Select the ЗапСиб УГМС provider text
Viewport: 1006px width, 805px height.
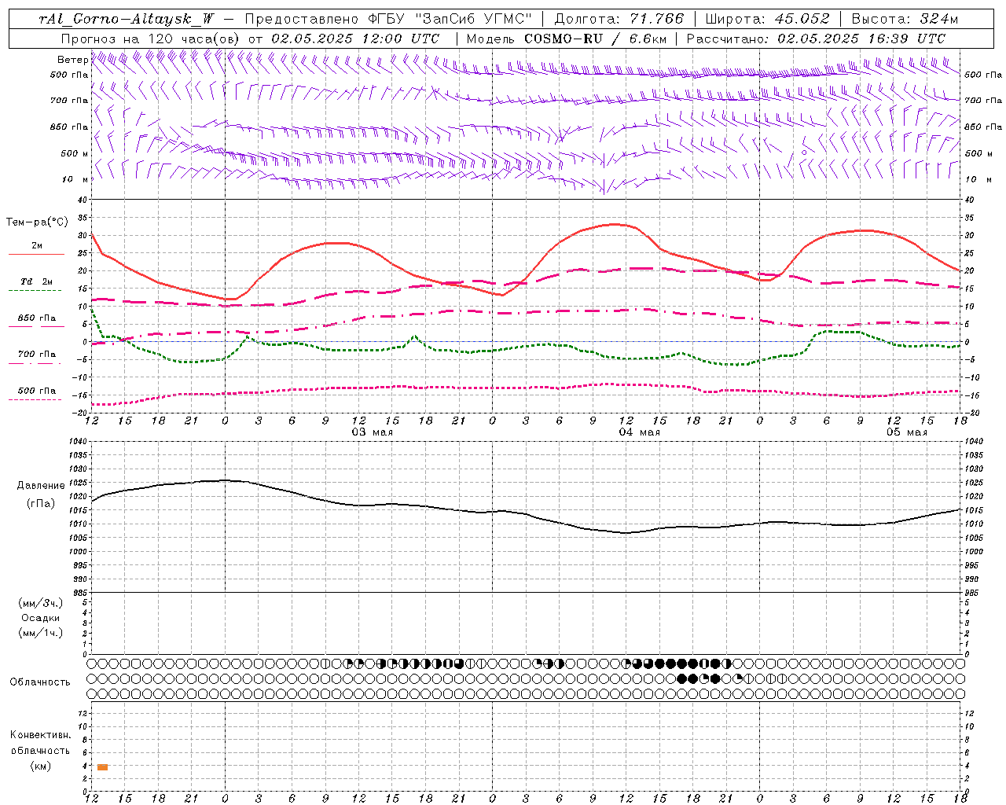click(473, 19)
